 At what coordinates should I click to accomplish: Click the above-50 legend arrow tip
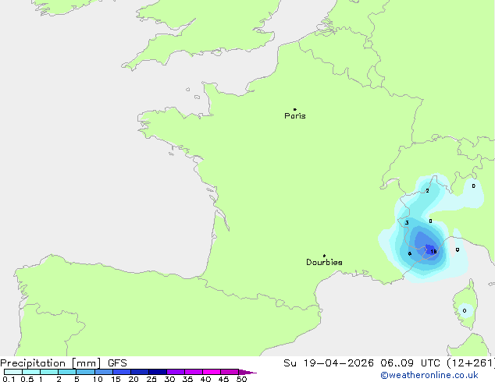(x=247, y=372)
